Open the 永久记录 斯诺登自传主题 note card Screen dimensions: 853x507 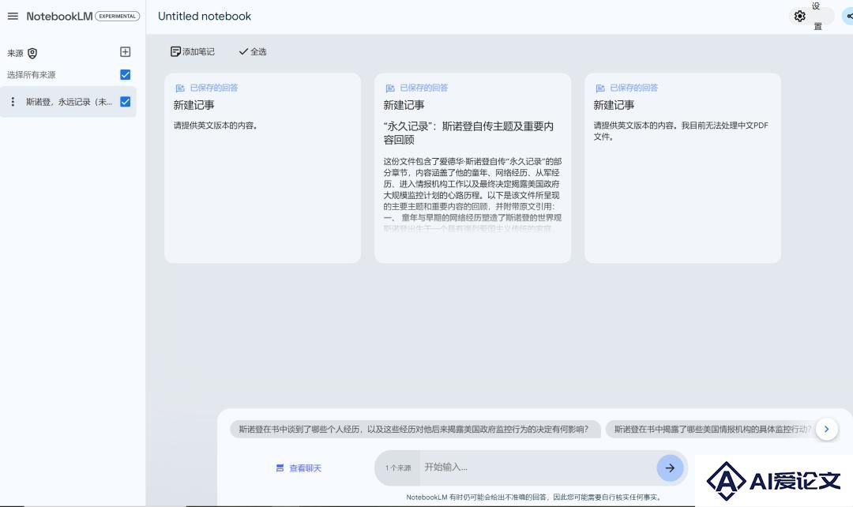pos(473,168)
